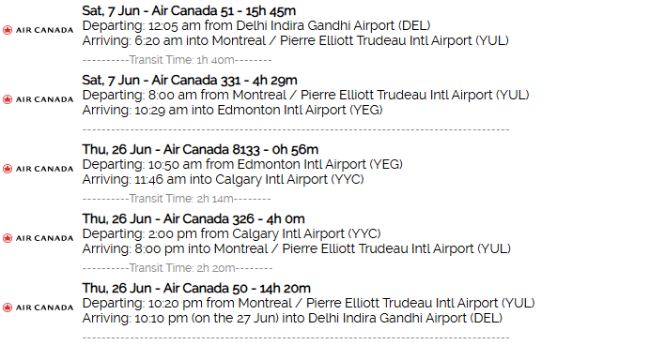The height and width of the screenshot is (345, 650).
Task: Click arriving 6:20 am into Montreal line
Action: [x=296, y=40]
